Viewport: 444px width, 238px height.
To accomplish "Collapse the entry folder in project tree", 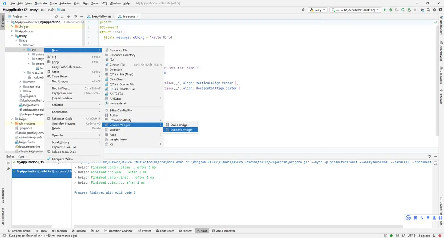I will point(12,36).
